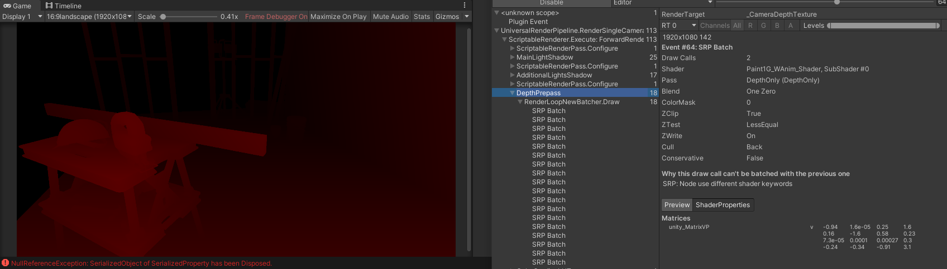Select the R channel button
Image resolution: width=947 pixels, height=269 pixels.
click(750, 26)
